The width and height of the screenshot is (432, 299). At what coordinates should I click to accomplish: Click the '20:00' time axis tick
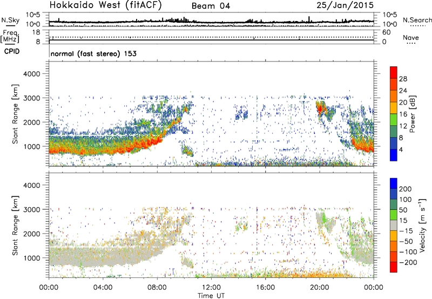coord(320,288)
